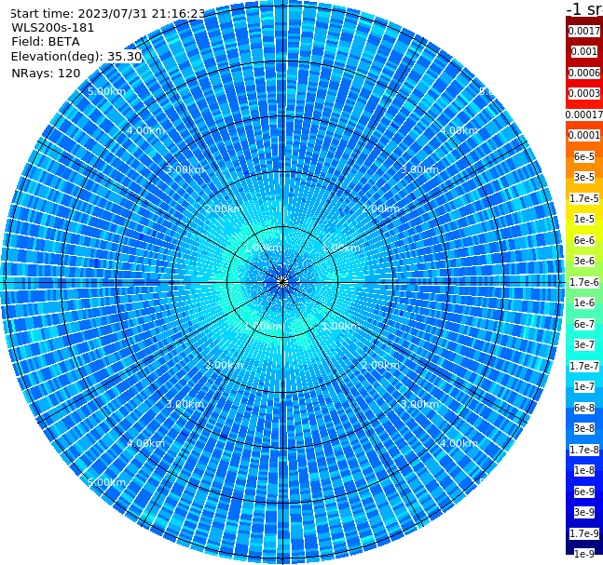Click the 3.00km range label in upper-left quadrant

click(185, 169)
